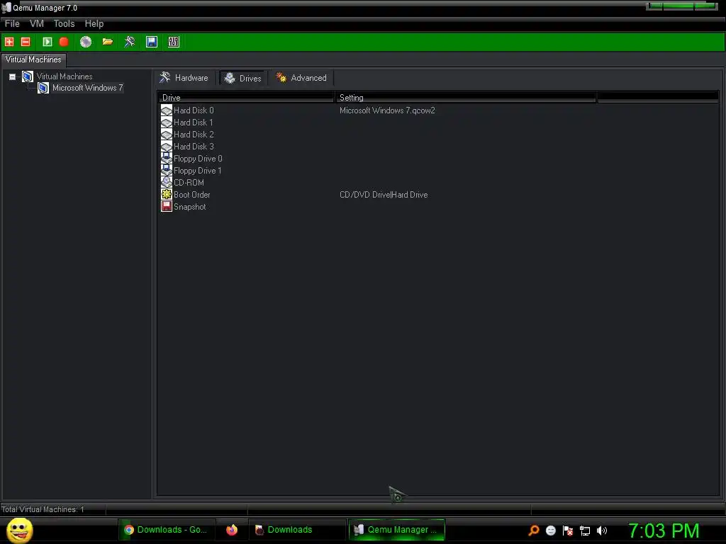
Task: Select Microsoft Windows 7 in the tree
Action: coord(87,88)
